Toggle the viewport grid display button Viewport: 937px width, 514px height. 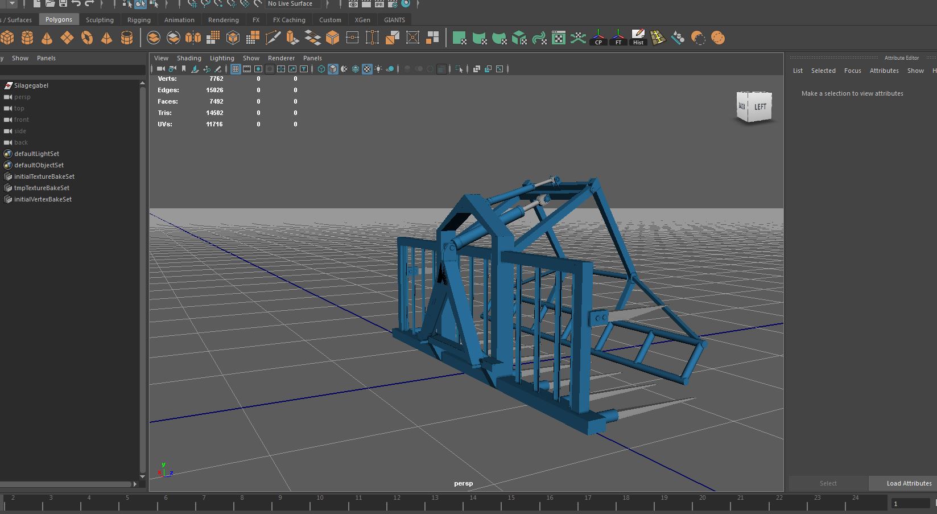tap(235, 69)
